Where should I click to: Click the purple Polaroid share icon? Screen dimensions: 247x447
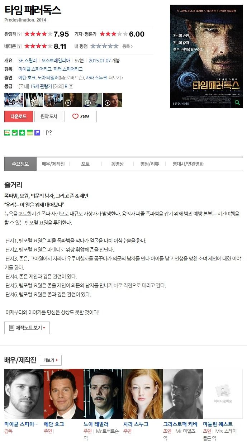tap(37, 133)
